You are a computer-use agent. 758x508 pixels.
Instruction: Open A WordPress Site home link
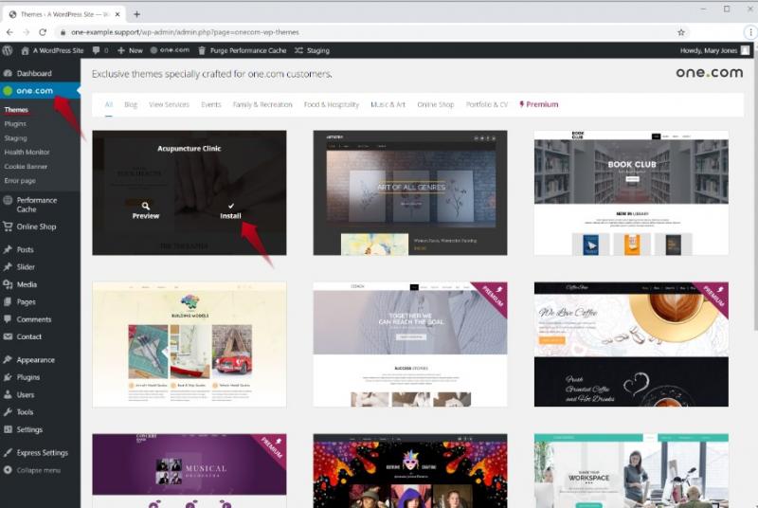pyautogui.click(x=53, y=50)
